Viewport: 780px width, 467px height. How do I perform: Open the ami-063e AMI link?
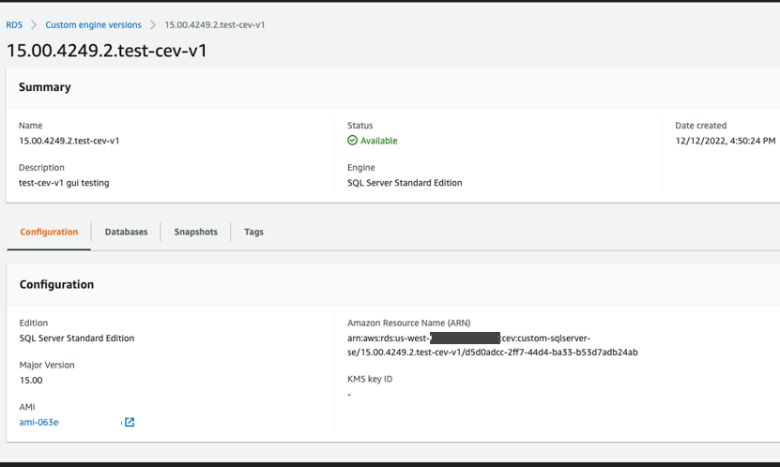pos(39,422)
